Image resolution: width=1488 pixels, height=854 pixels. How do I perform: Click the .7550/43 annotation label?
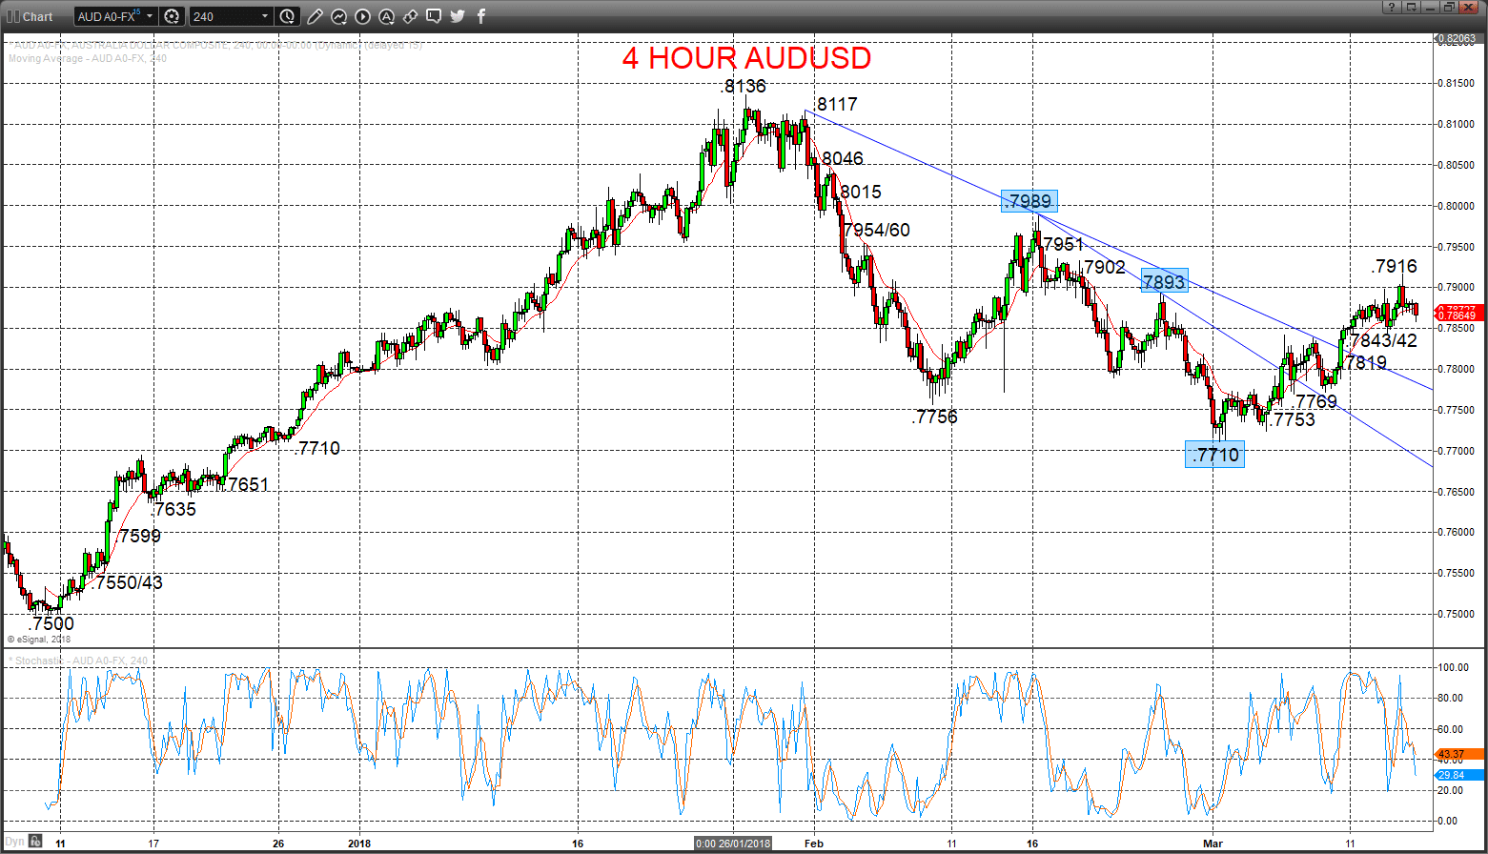click(x=127, y=582)
